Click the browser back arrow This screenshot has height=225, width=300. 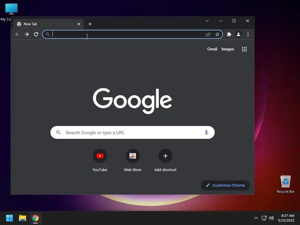17,35
